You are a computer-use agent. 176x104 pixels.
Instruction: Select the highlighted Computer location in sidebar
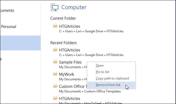tap(20, 43)
